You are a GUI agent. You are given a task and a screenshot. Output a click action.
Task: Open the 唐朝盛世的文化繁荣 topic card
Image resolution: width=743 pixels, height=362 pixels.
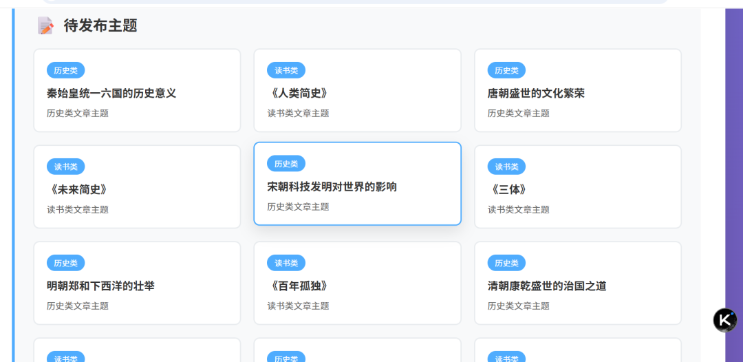[578, 91]
